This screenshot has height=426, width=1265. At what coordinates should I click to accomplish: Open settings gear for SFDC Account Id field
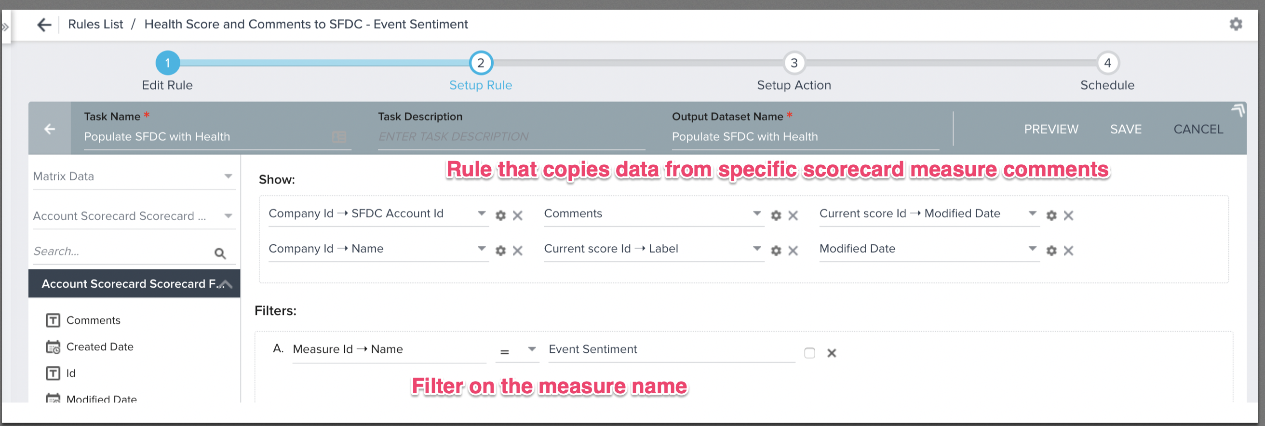[500, 215]
